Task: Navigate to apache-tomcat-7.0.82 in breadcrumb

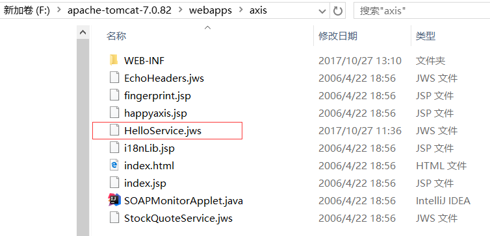Action: [120, 10]
